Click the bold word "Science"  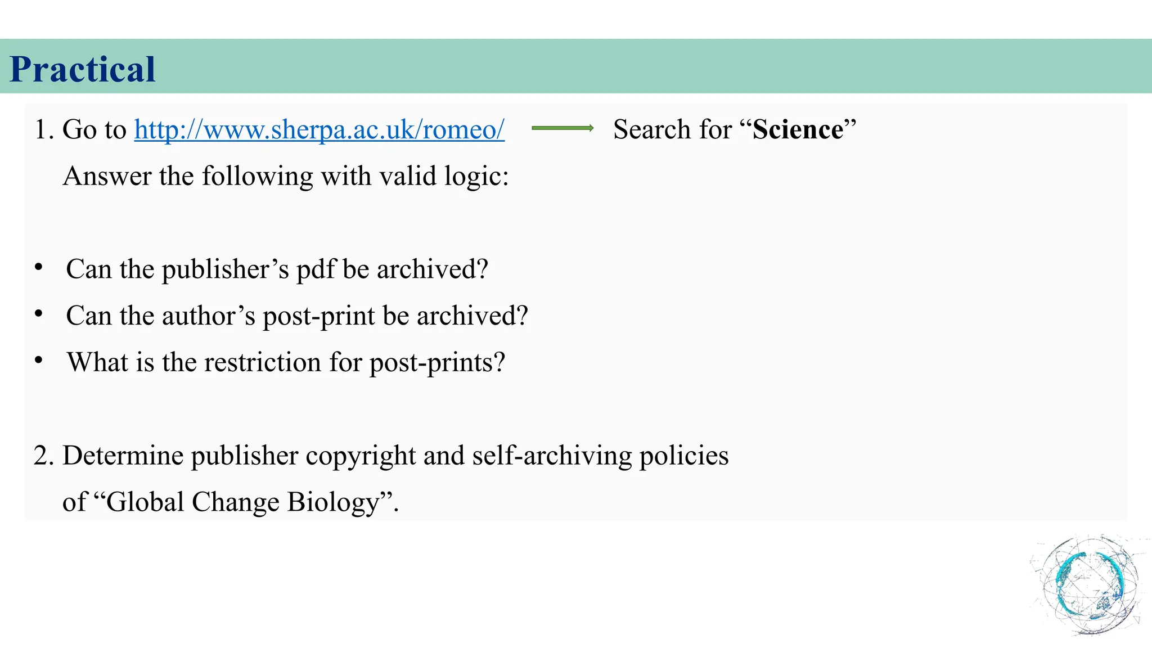point(798,130)
